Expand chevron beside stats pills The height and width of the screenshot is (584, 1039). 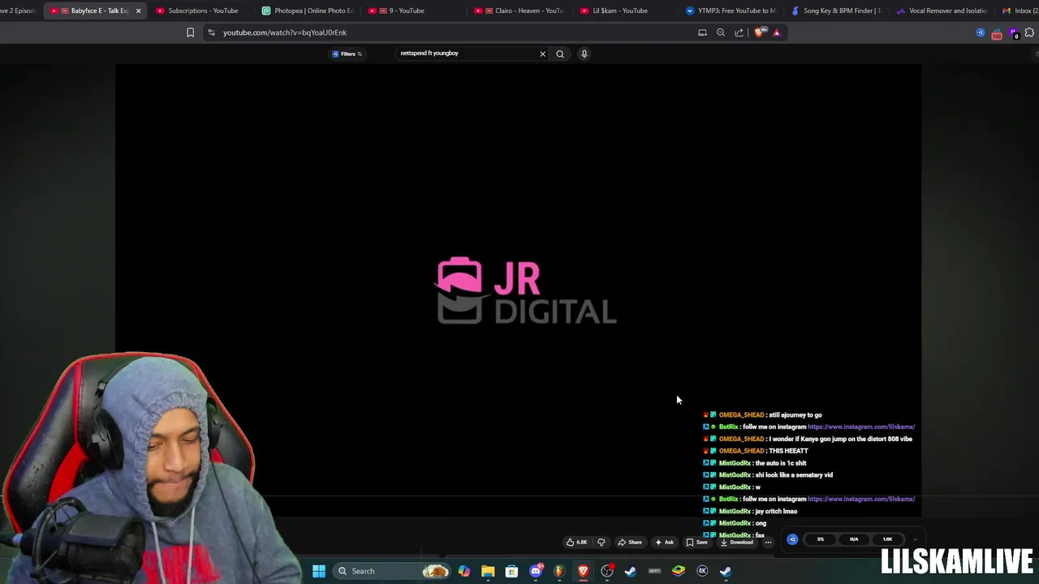915,539
